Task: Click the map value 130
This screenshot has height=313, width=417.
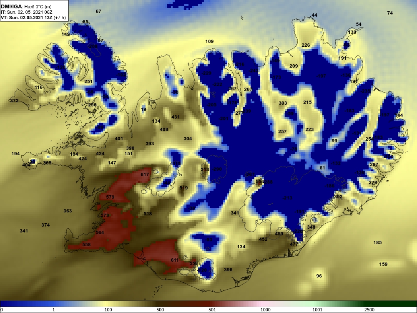Action: point(352,32)
